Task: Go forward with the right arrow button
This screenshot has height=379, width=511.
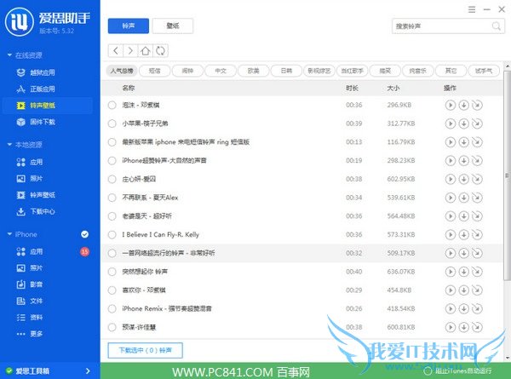Action: pos(130,51)
